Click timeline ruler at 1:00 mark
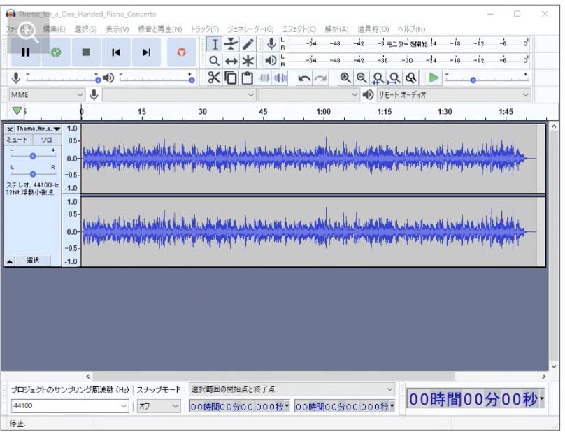The width and height of the screenshot is (565, 434). click(x=323, y=112)
